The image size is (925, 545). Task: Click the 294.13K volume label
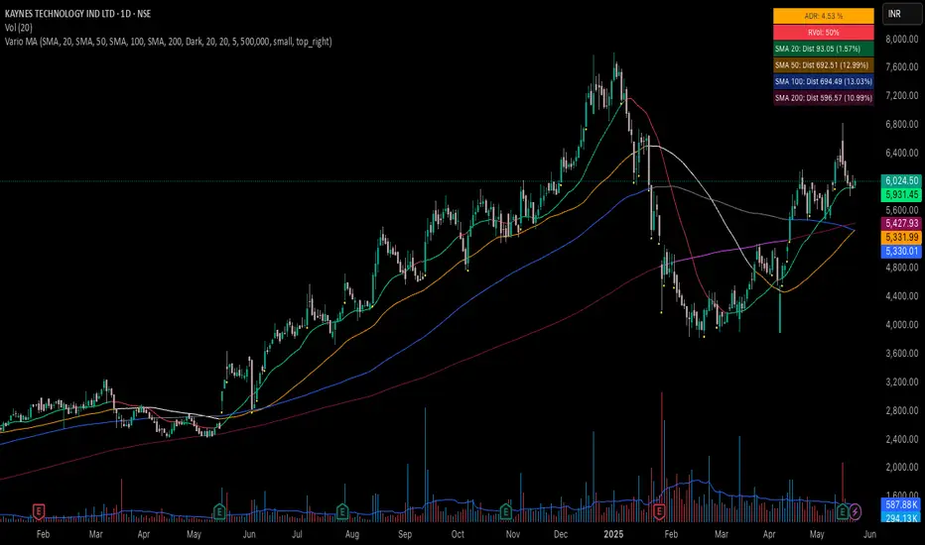tap(901, 518)
